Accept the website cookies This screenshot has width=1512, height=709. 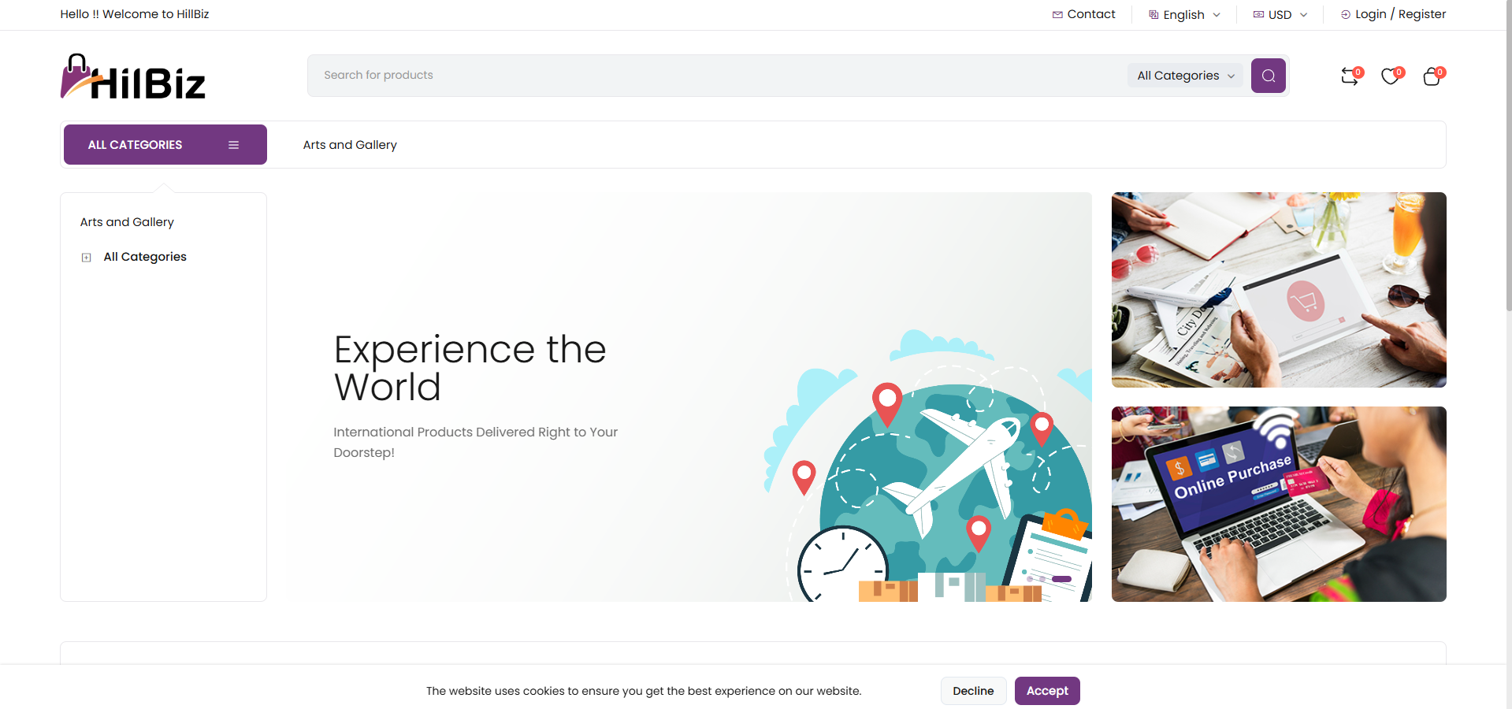tap(1046, 691)
